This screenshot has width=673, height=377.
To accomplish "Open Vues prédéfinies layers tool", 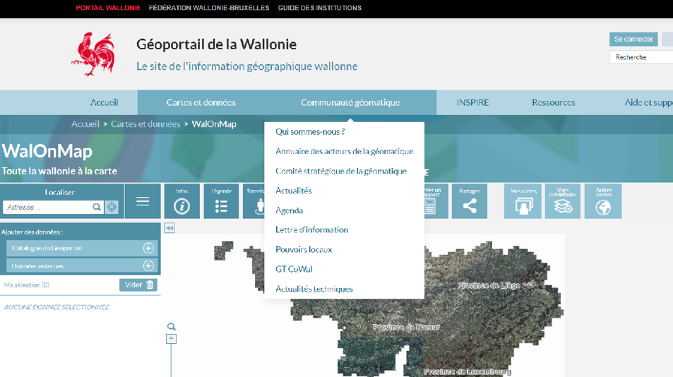I will tap(563, 201).
